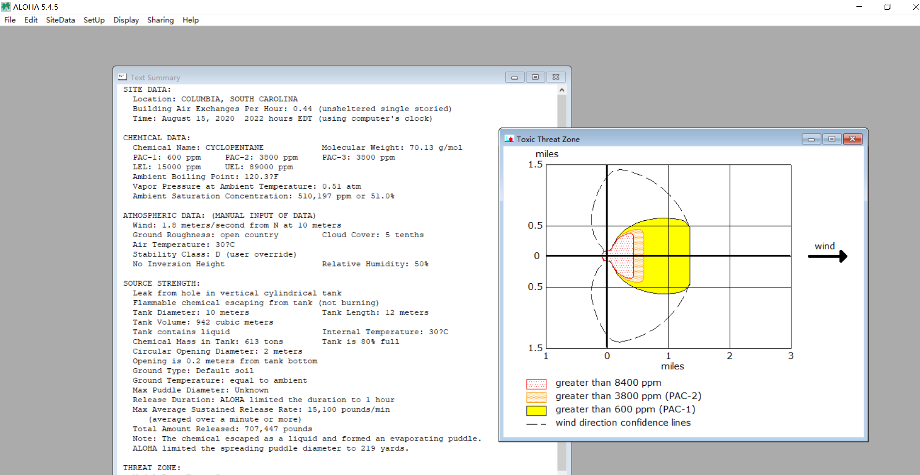
Task: Click the Text Summary vertical scrollbar thumb
Action: pyautogui.click(x=562, y=111)
